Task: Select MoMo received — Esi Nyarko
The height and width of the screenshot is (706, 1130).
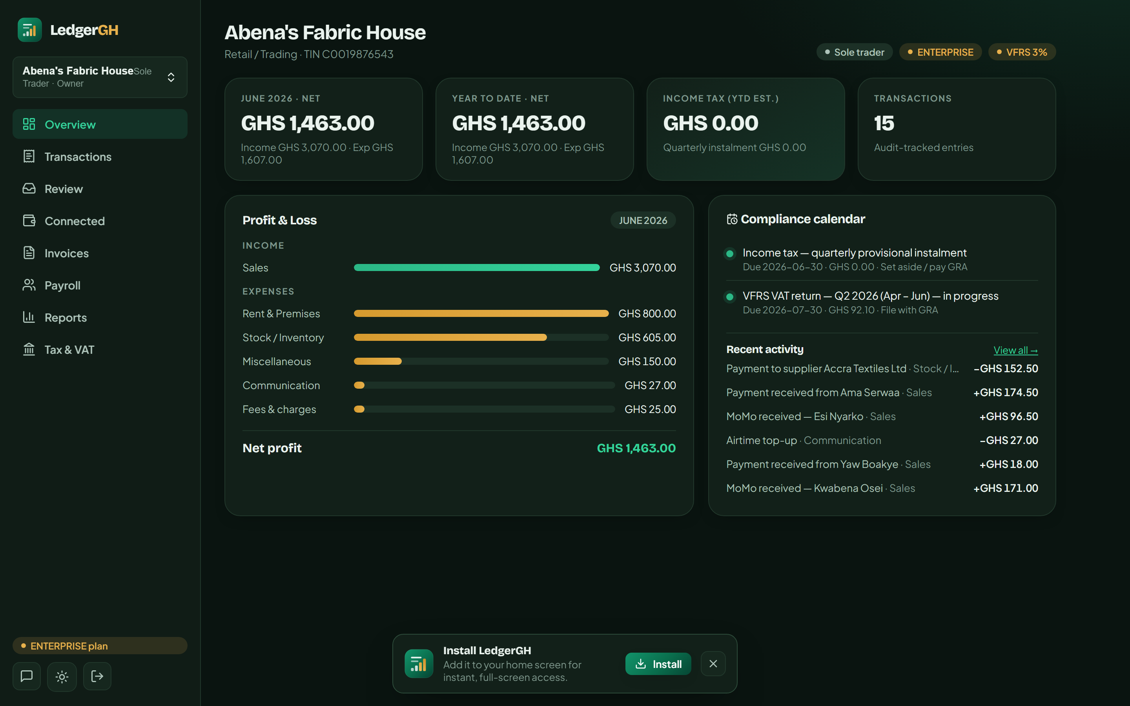Action: 882,416
